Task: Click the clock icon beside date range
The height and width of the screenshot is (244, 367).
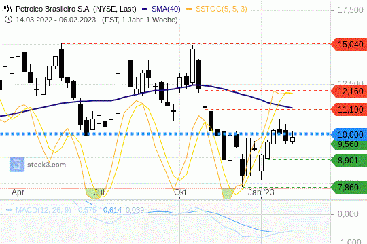Action: (8, 20)
